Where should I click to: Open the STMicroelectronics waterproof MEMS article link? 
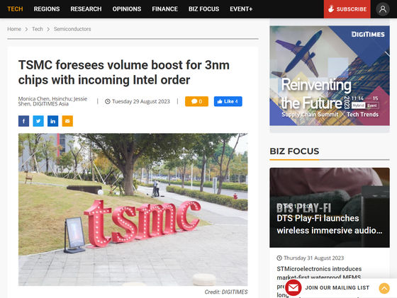pos(319,273)
